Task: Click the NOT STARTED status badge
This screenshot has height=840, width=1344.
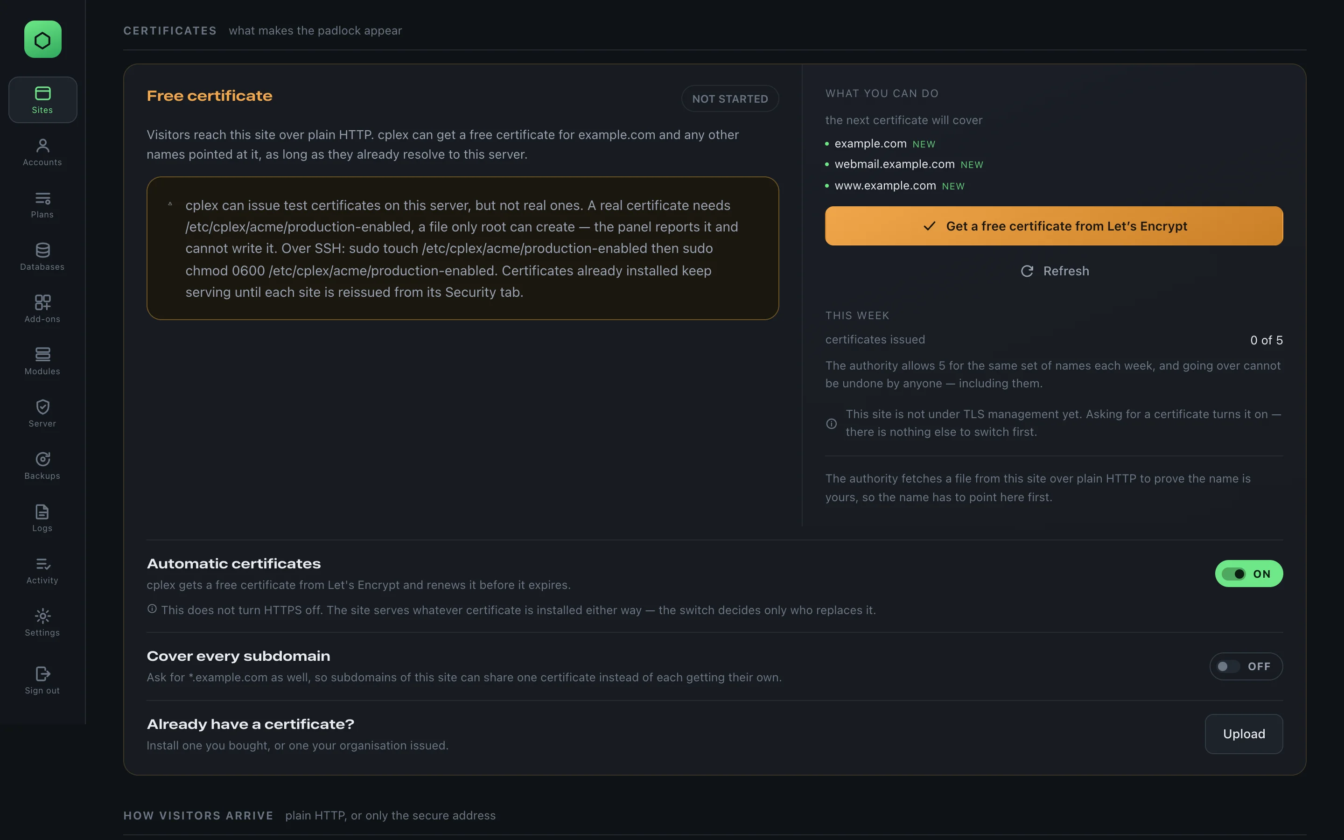Action: [x=730, y=99]
